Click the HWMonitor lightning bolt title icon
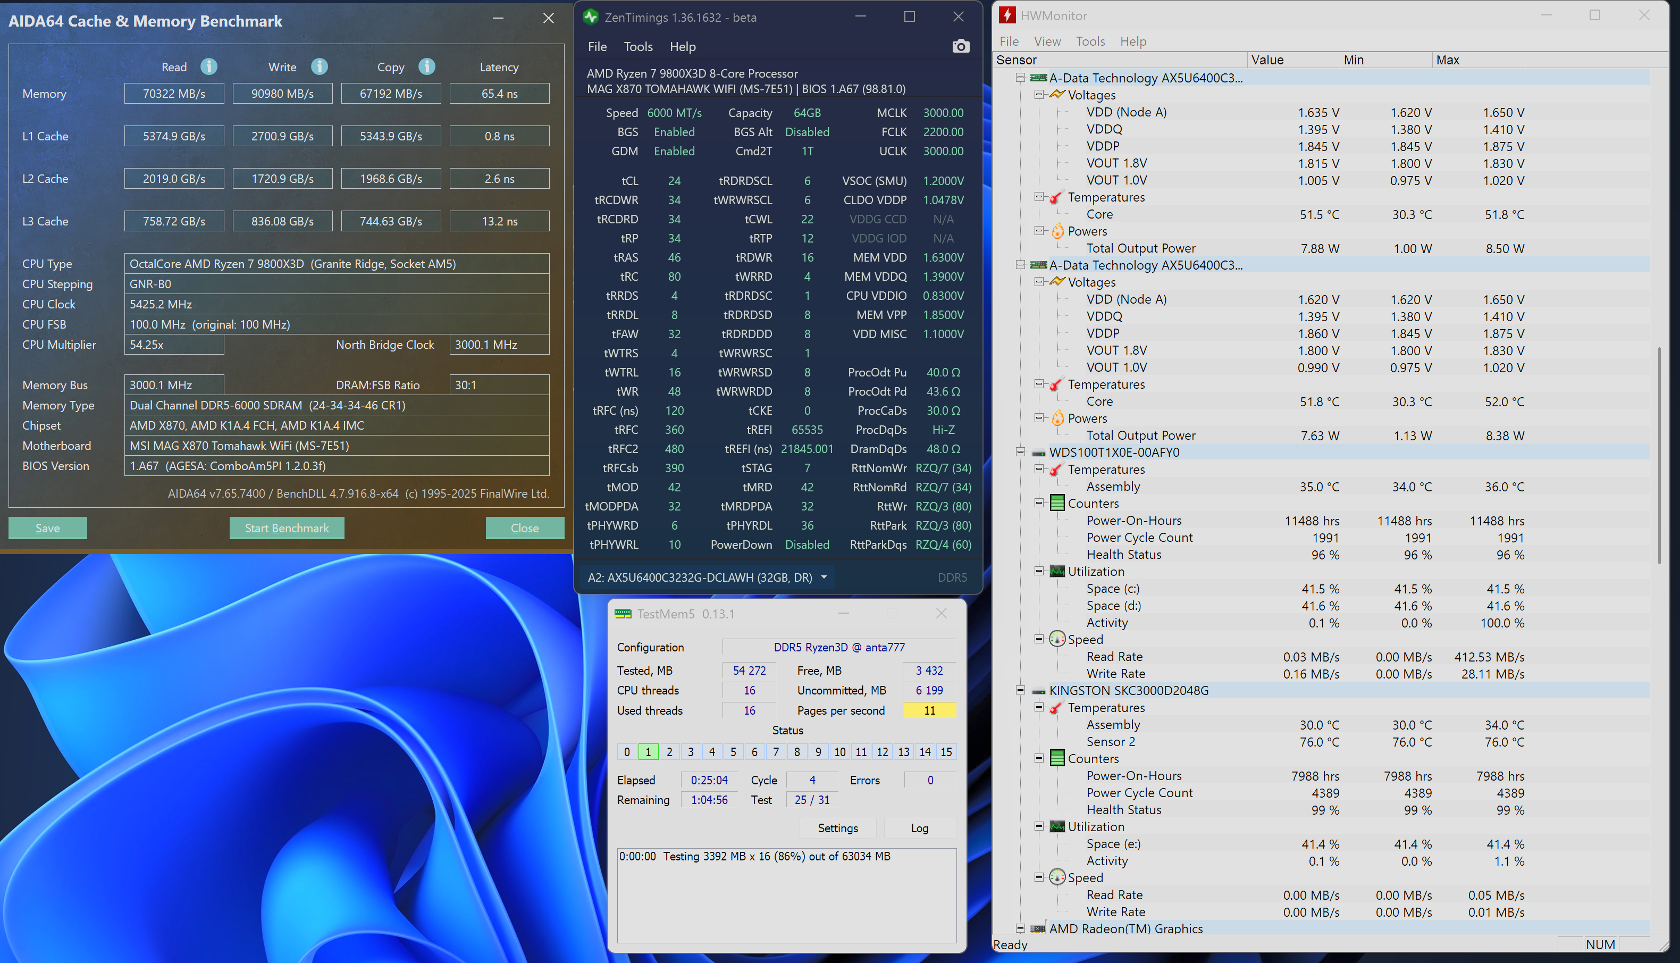Screen dimensions: 1680x963 click(1007, 15)
